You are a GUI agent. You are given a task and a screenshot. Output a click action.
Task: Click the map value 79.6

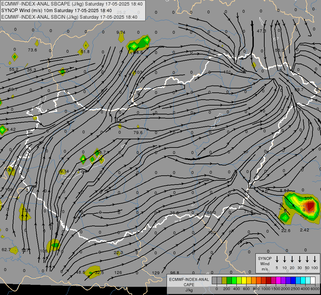138,133
